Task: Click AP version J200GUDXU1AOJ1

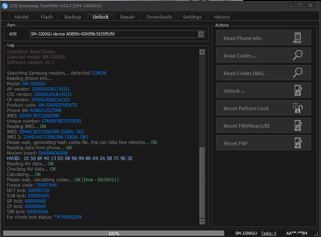Action: (50, 89)
